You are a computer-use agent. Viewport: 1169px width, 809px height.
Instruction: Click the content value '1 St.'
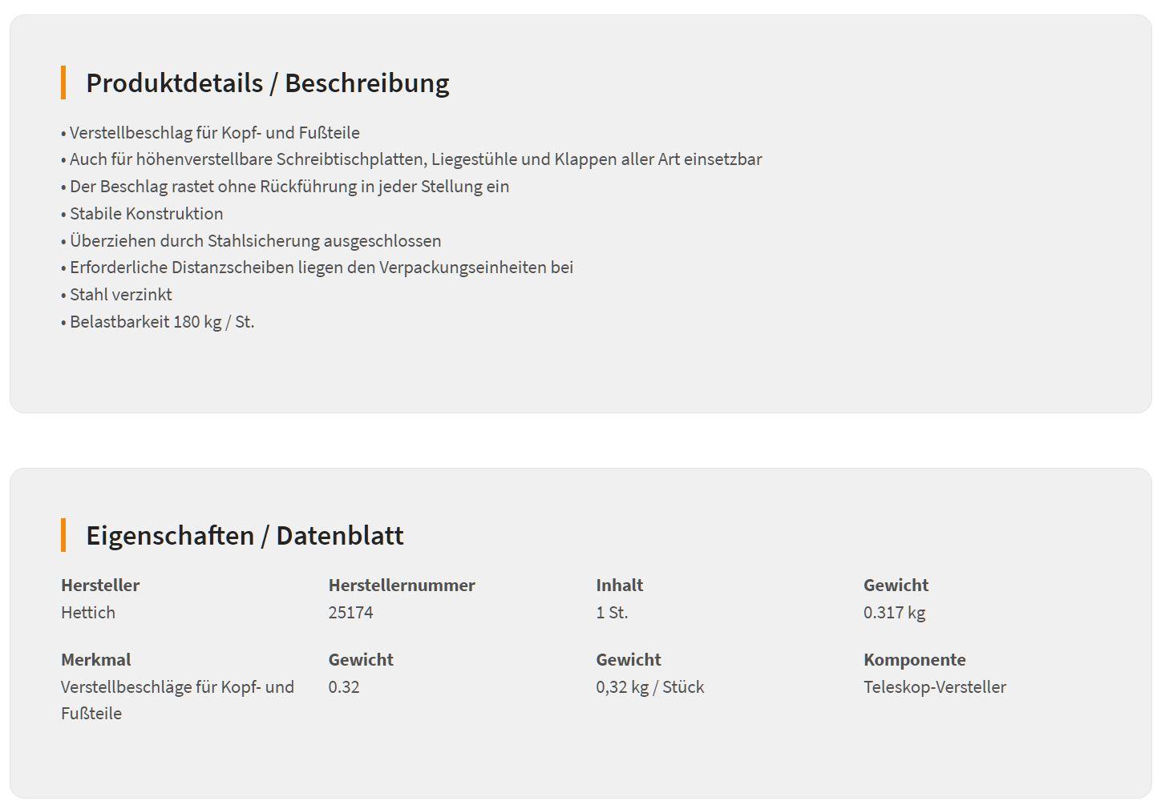click(x=612, y=613)
